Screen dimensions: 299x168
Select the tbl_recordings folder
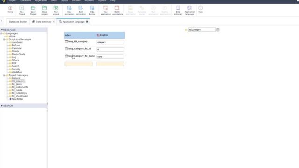[x=19, y=93]
